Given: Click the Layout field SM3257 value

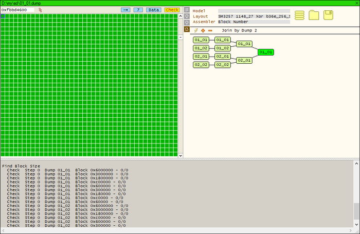Looking at the screenshot, I should coord(254,16).
